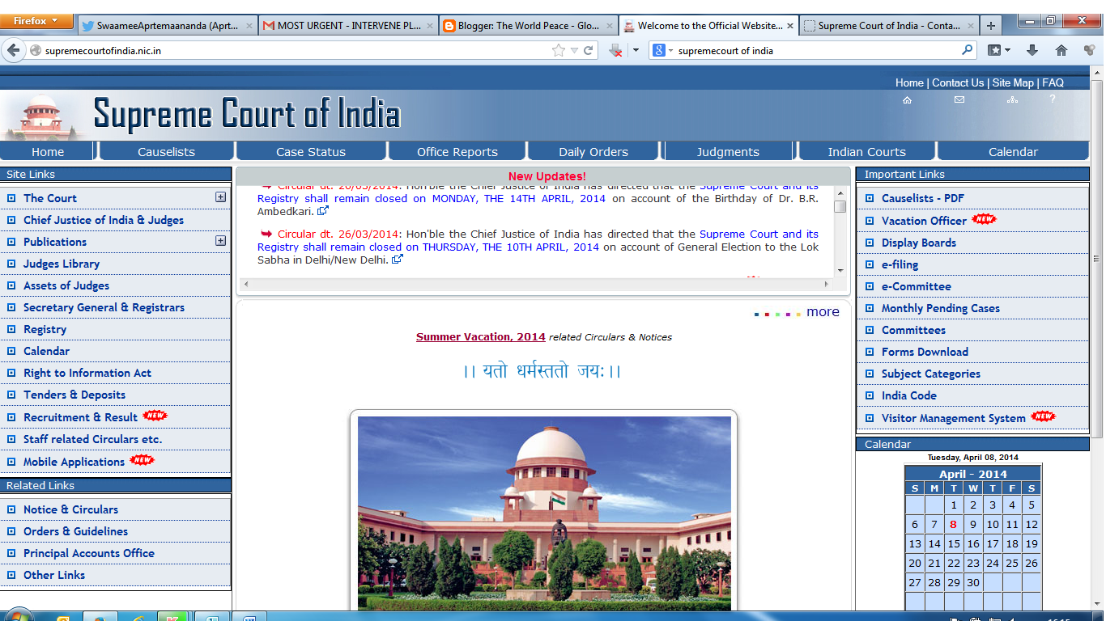Click the search field containing 'supremecourt of india'
Image resolution: width=1106 pixels, height=621 pixels.
(818, 50)
